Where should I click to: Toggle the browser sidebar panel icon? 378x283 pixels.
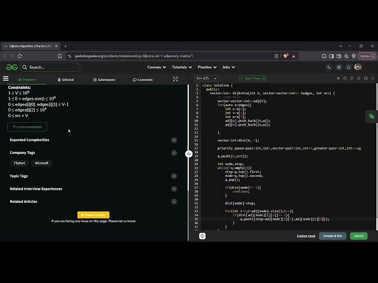click(x=331, y=56)
